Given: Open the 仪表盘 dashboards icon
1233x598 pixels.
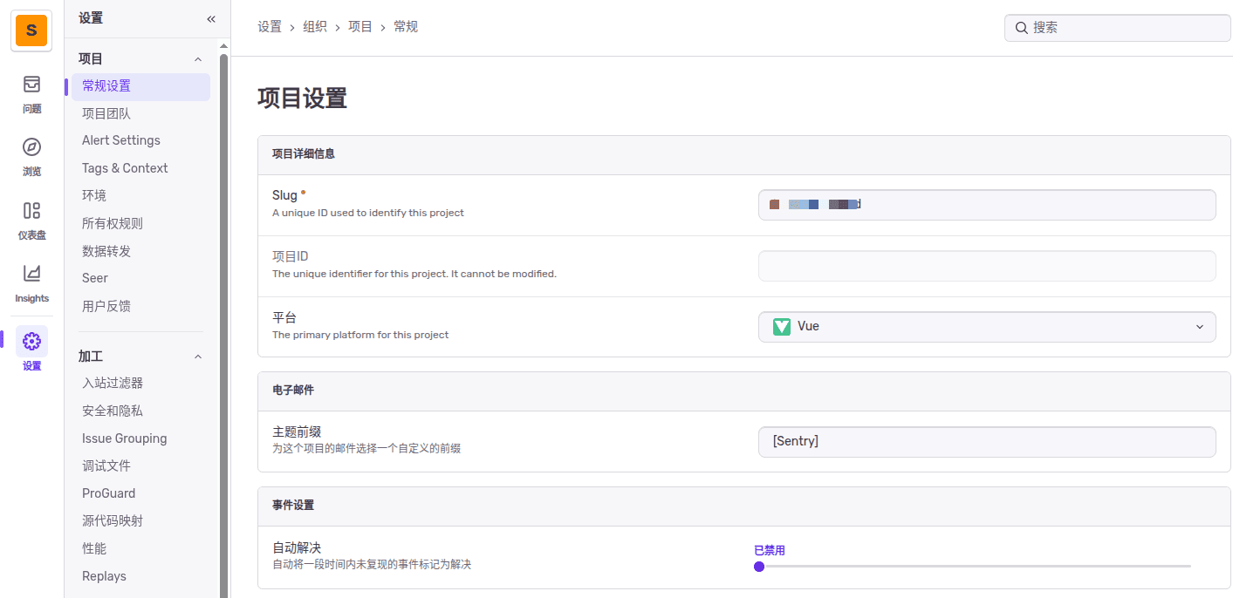Looking at the screenshot, I should pos(31,210).
